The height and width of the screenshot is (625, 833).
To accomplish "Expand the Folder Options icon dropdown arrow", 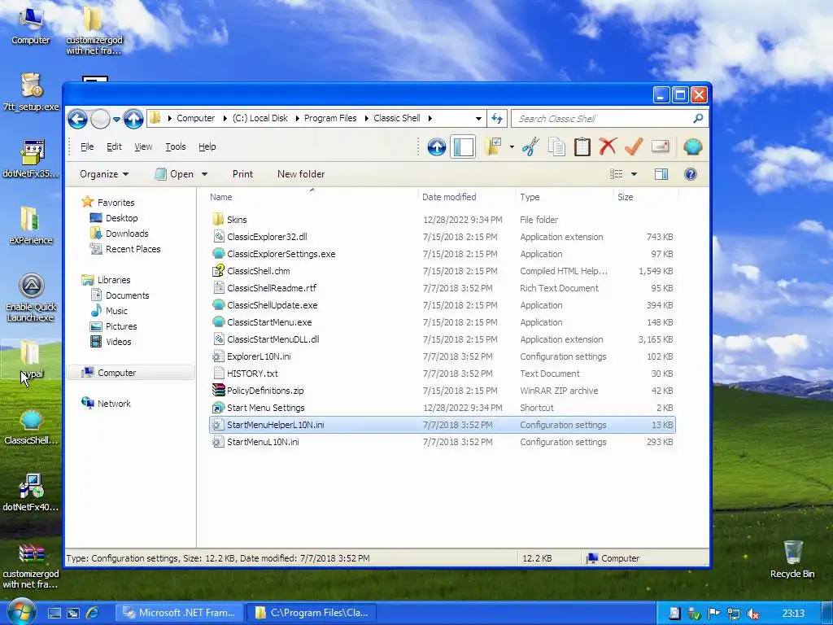I will [512, 146].
